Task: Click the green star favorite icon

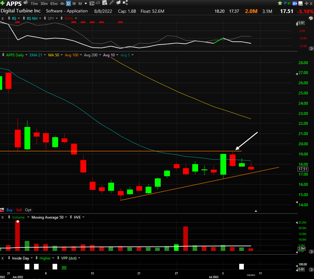Action: [280, 3]
